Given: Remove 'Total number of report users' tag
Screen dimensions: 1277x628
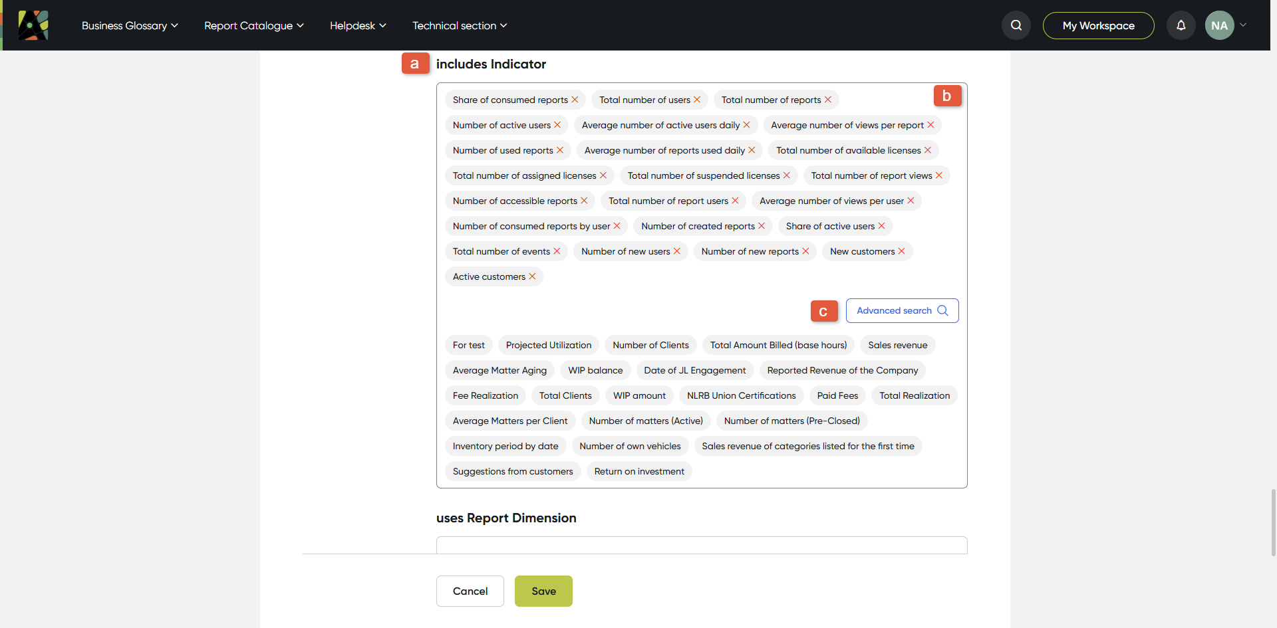Looking at the screenshot, I should click(735, 201).
